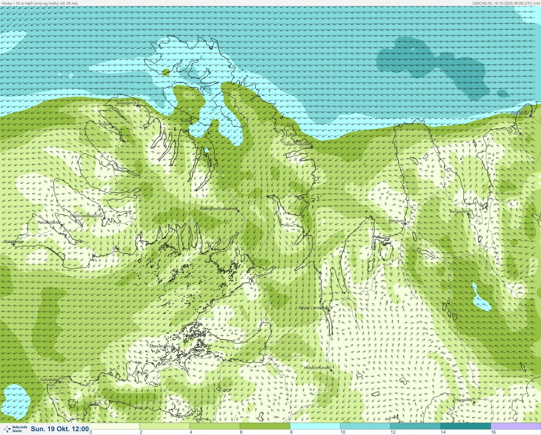This screenshot has height=435, width=541.
Task: Click the Bolungarvík station label
Action: click(x=127, y=103)
